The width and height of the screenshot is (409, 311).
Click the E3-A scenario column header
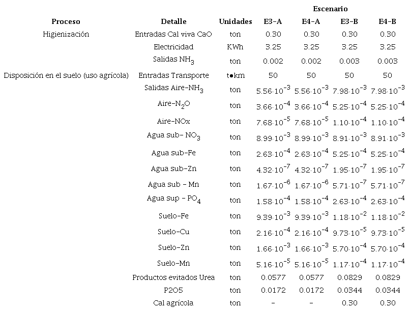[x=273, y=21]
